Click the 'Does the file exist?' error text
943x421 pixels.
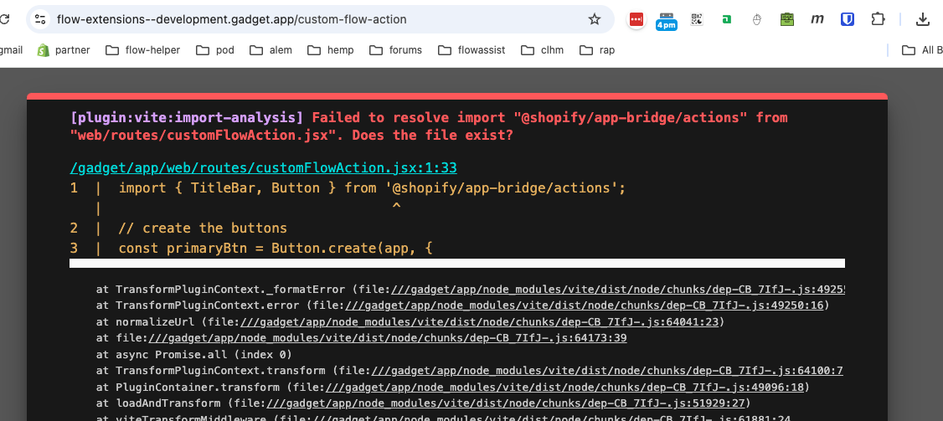[432, 136]
